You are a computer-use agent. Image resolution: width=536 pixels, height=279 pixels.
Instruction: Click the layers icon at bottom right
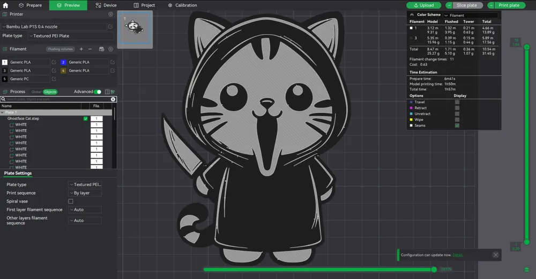[x=527, y=270]
